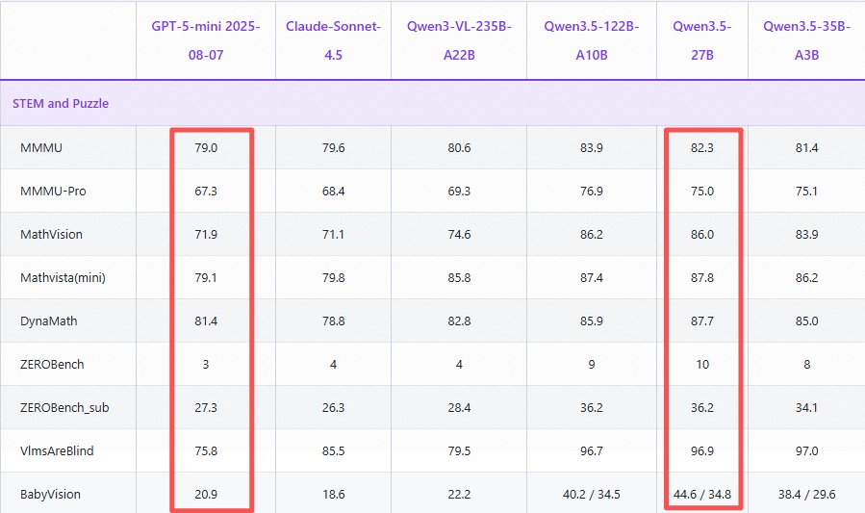Click GPT-5-mini VlmsAreBlind score 75.8

point(206,450)
